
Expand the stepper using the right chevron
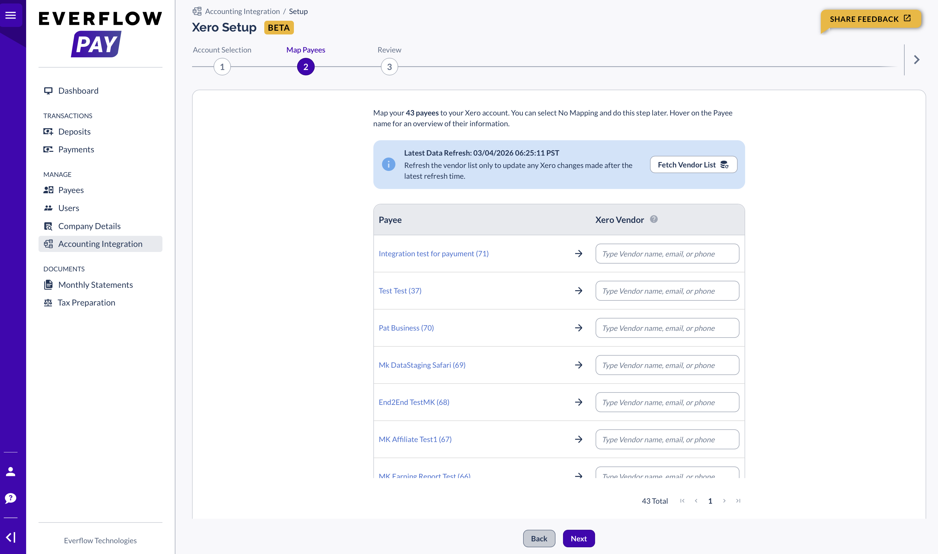916,59
